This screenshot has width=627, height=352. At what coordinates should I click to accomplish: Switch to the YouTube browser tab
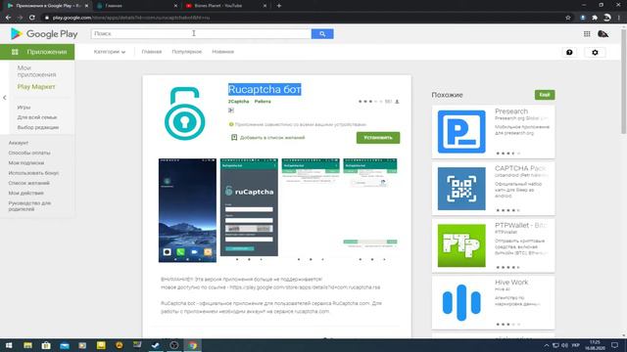coord(226,6)
